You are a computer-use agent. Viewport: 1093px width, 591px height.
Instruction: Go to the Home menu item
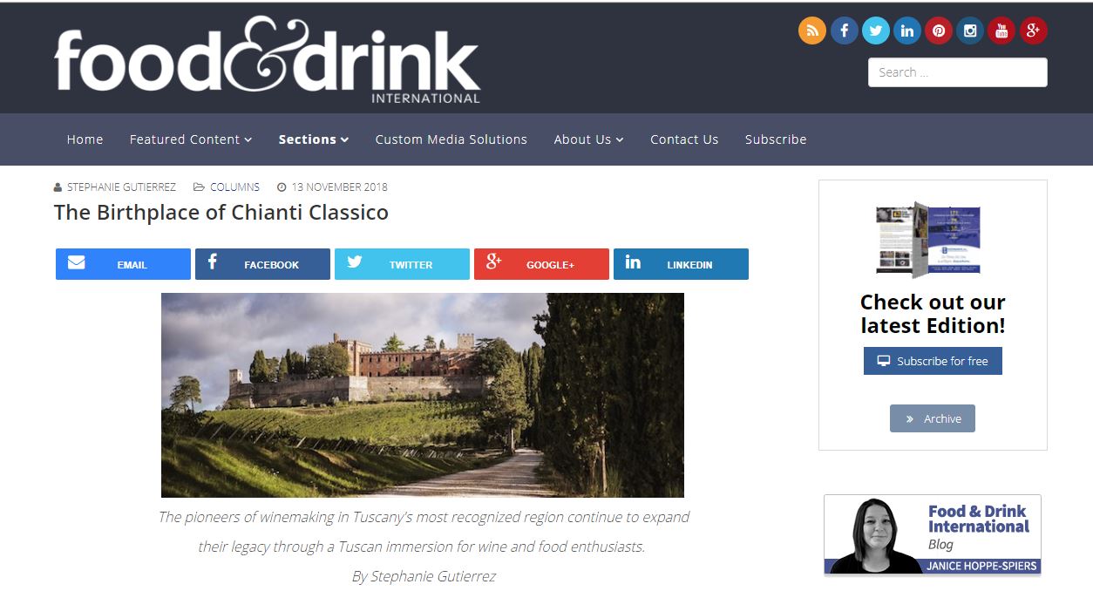click(85, 139)
